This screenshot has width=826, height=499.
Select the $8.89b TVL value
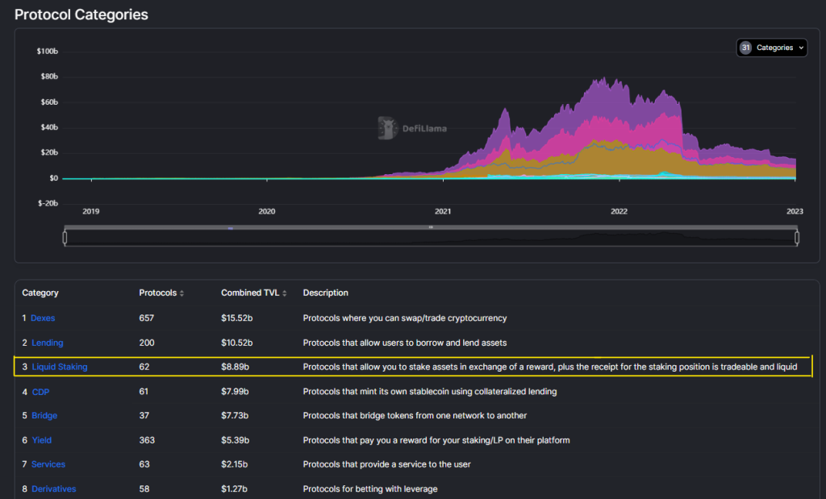[x=235, y=367]
